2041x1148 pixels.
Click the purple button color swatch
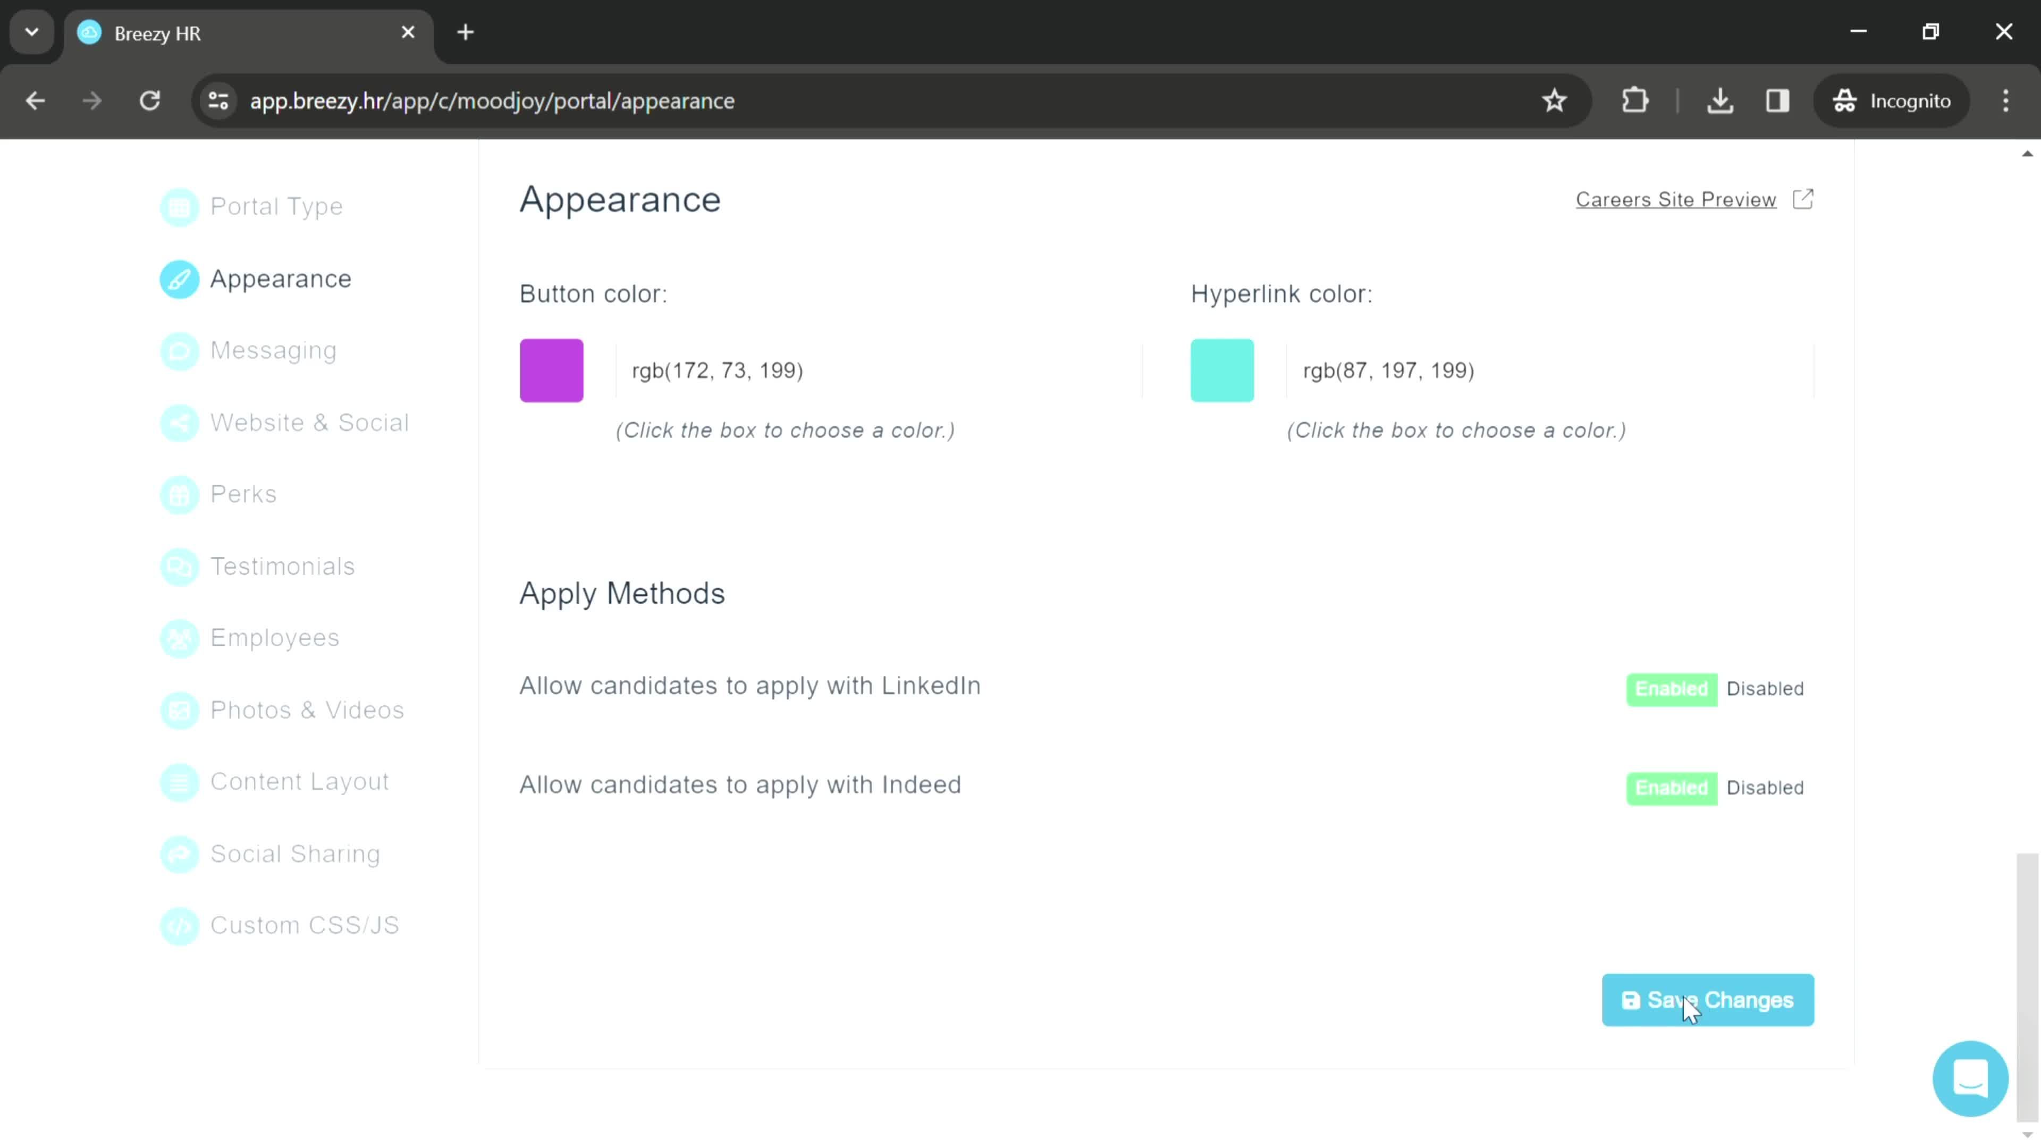pos(552,370)
